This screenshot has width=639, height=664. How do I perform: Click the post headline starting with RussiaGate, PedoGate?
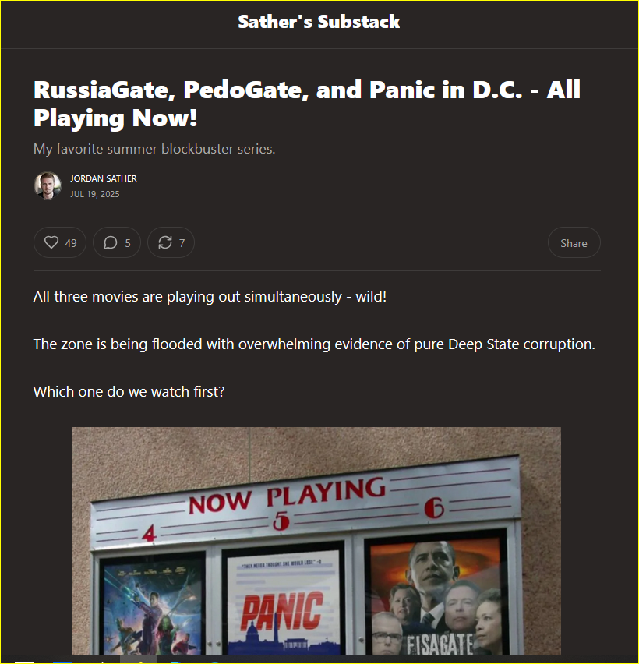(307, 104)
